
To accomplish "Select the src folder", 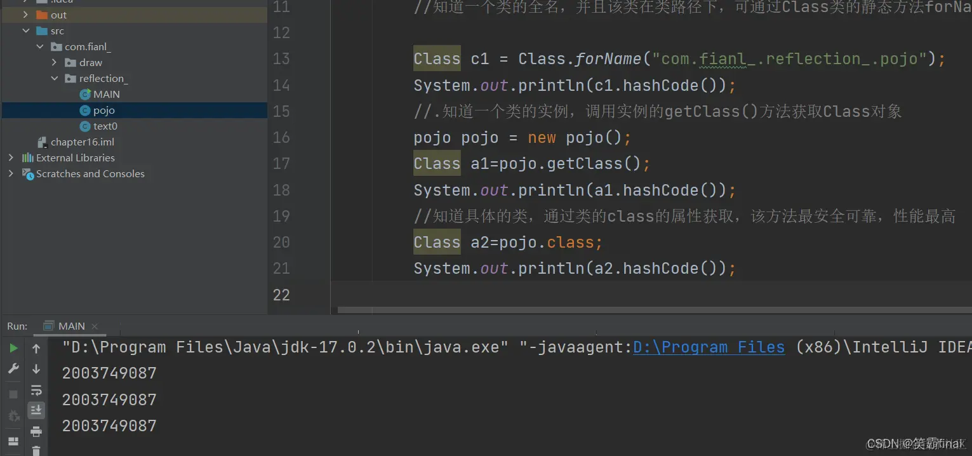I will 57,31.
